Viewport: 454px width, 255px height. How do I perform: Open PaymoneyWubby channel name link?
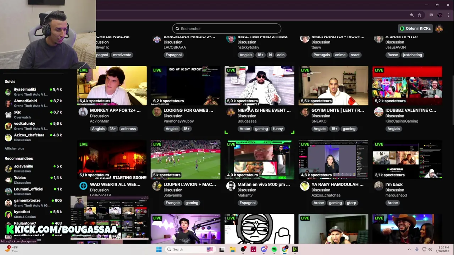click(x=179, y=121)
